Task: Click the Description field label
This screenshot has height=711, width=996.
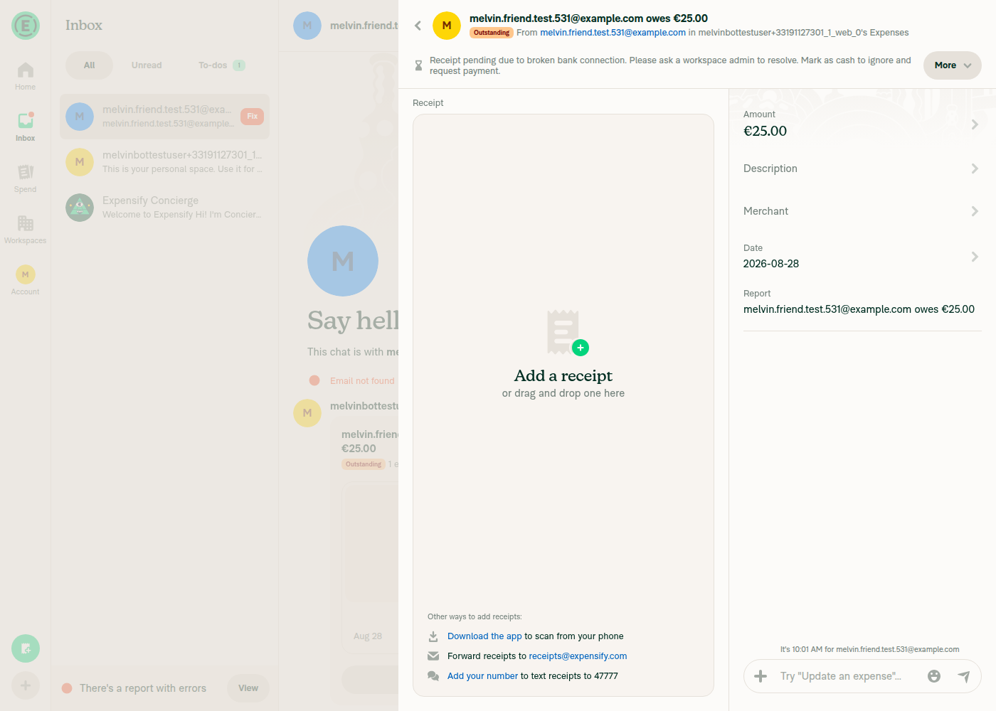Action: [770, 169]
